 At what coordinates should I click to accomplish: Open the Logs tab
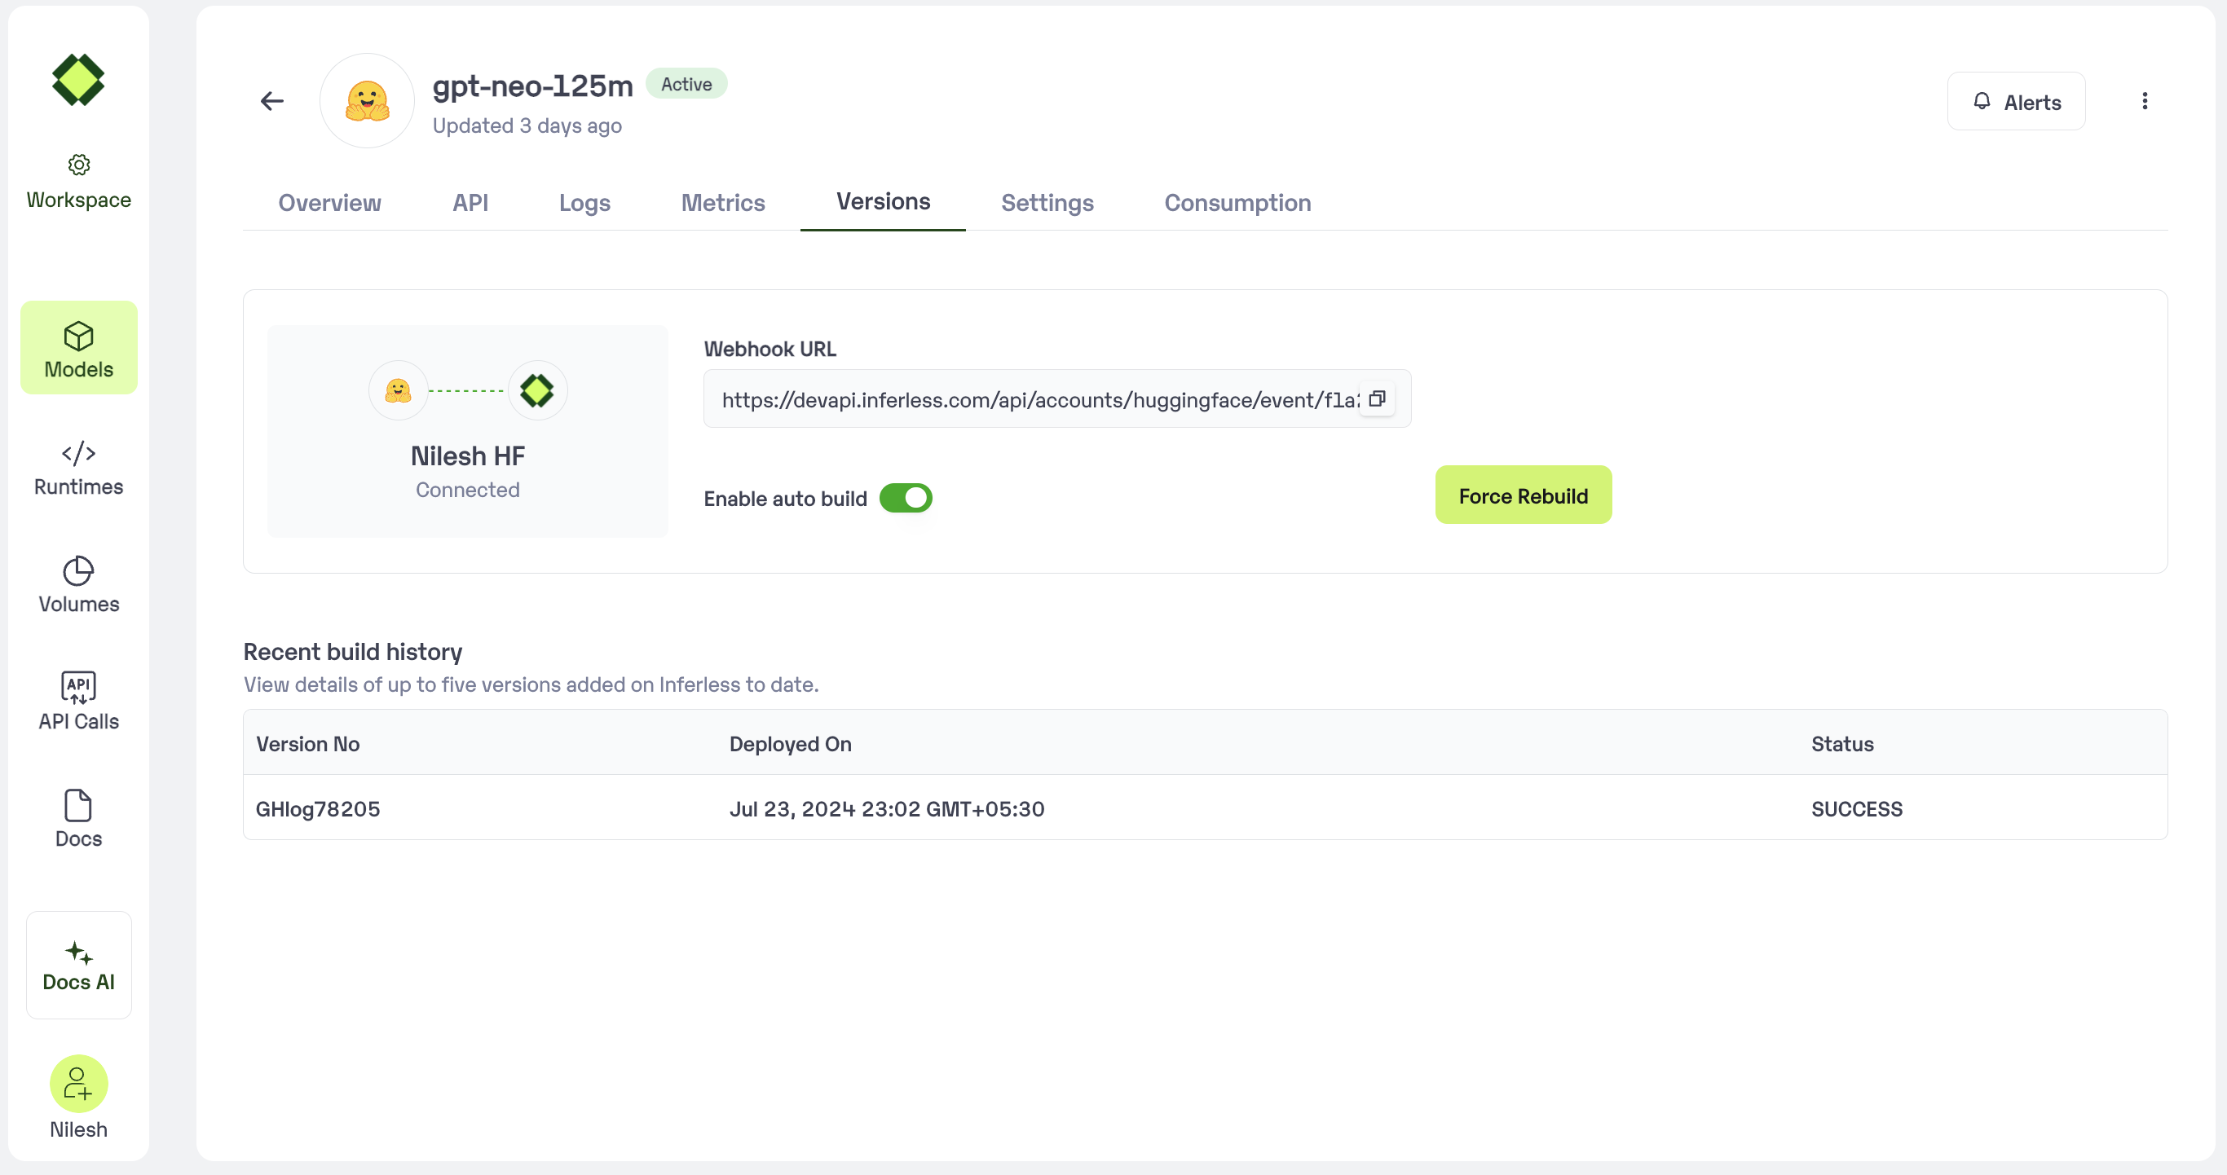pos(584,202)
